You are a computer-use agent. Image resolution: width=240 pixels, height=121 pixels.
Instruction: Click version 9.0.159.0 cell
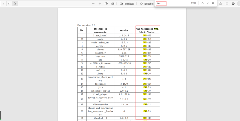[x=124, y=94]
